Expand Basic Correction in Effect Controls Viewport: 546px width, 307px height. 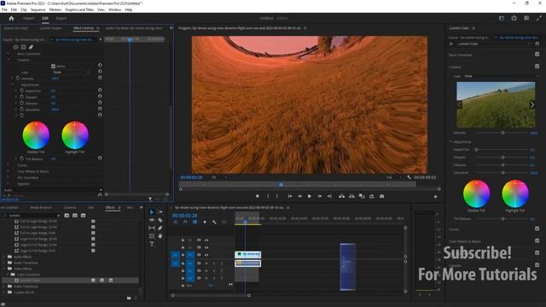pyautogui.click(x=9, y=54)
